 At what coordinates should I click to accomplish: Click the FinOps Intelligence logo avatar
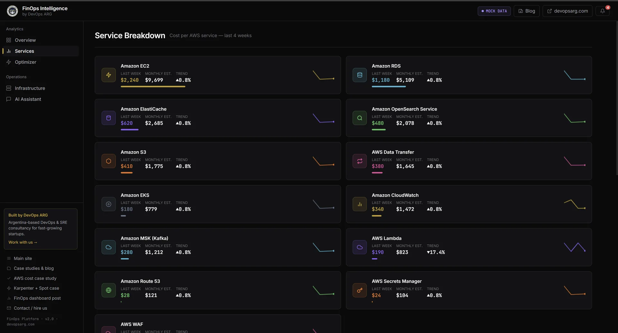tap(12, 11)
